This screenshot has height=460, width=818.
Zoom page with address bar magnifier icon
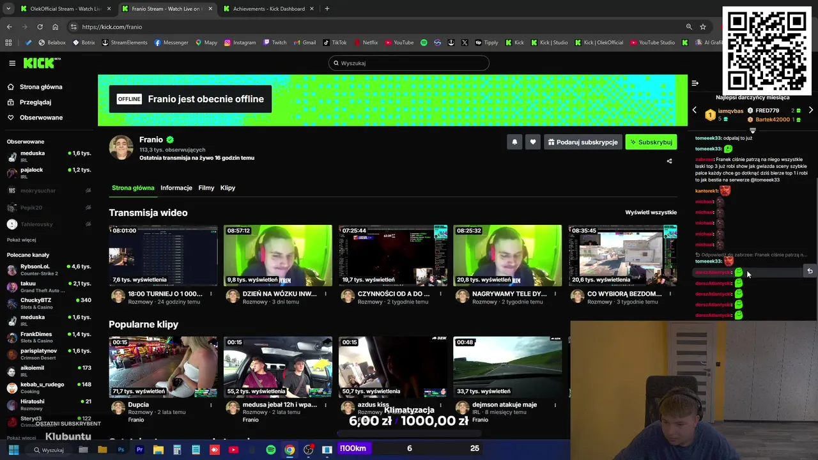[688, 27]
